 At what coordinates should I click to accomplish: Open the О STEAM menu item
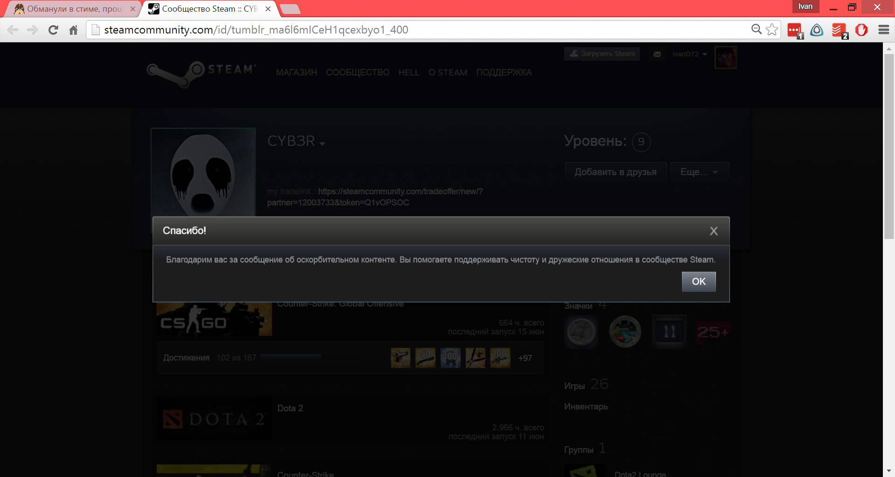448,73
